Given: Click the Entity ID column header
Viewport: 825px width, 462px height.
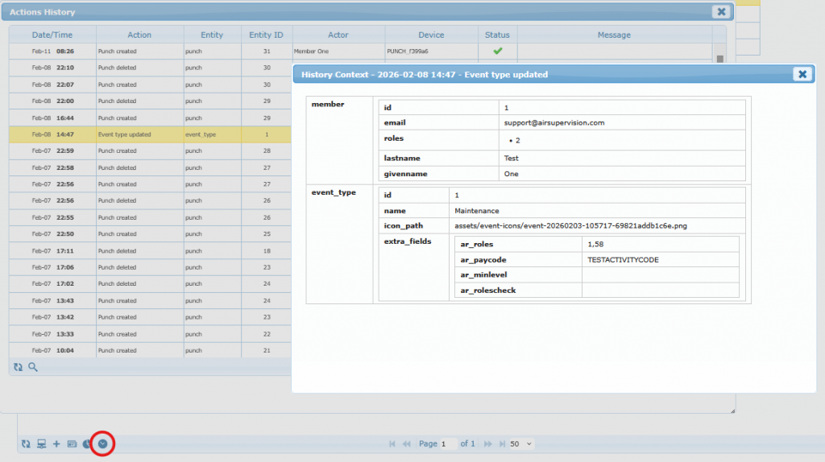Looking at the screenshot, I should 266,35.
